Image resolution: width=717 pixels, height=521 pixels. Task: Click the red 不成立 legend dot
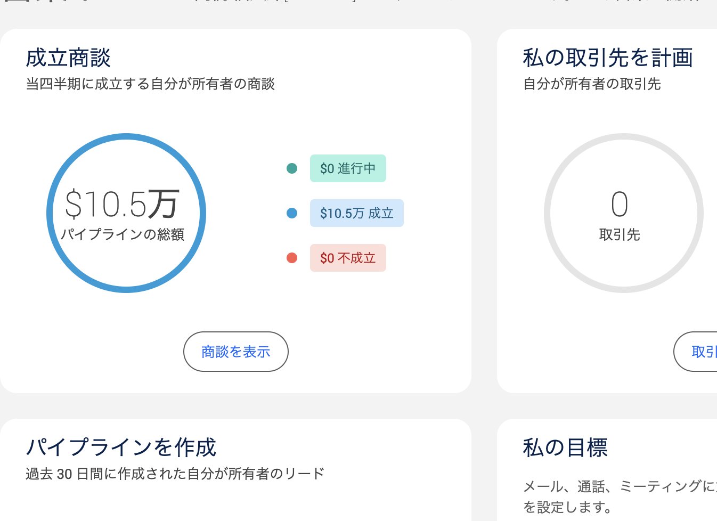tap(292, 258)
